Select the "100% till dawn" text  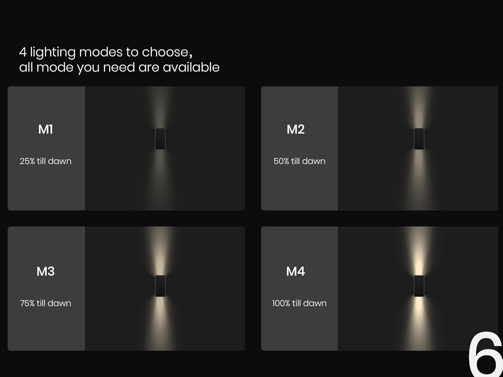click(299, 303)
